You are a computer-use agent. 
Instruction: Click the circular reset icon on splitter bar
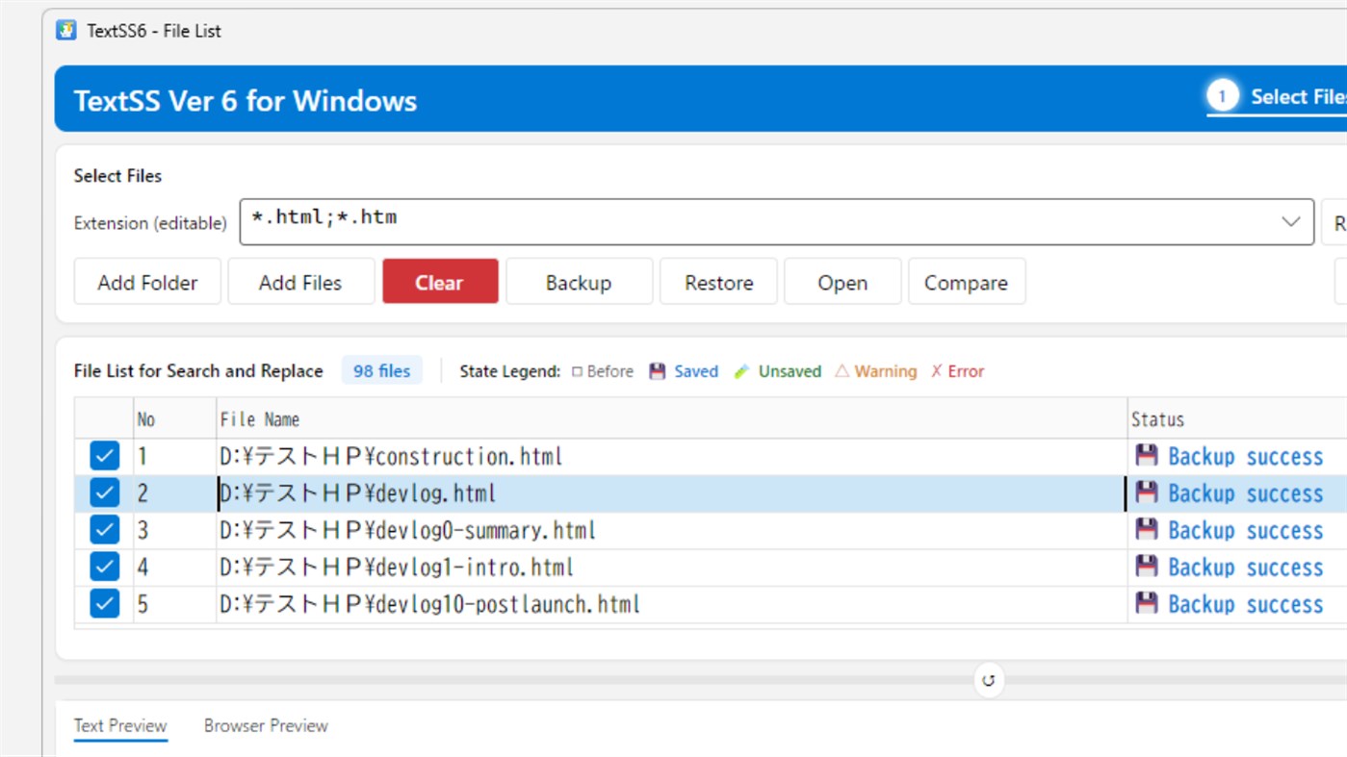click(x=988, y=680)
